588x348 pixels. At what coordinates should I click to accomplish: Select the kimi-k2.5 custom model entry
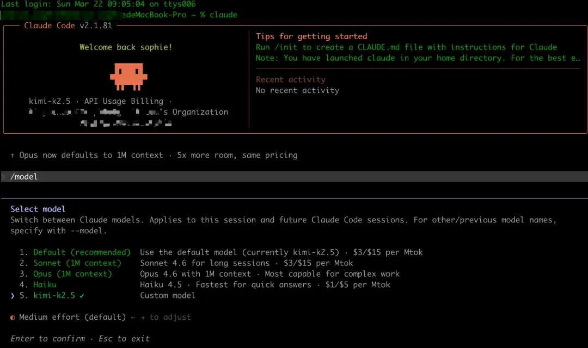click(x=54, y=295)
